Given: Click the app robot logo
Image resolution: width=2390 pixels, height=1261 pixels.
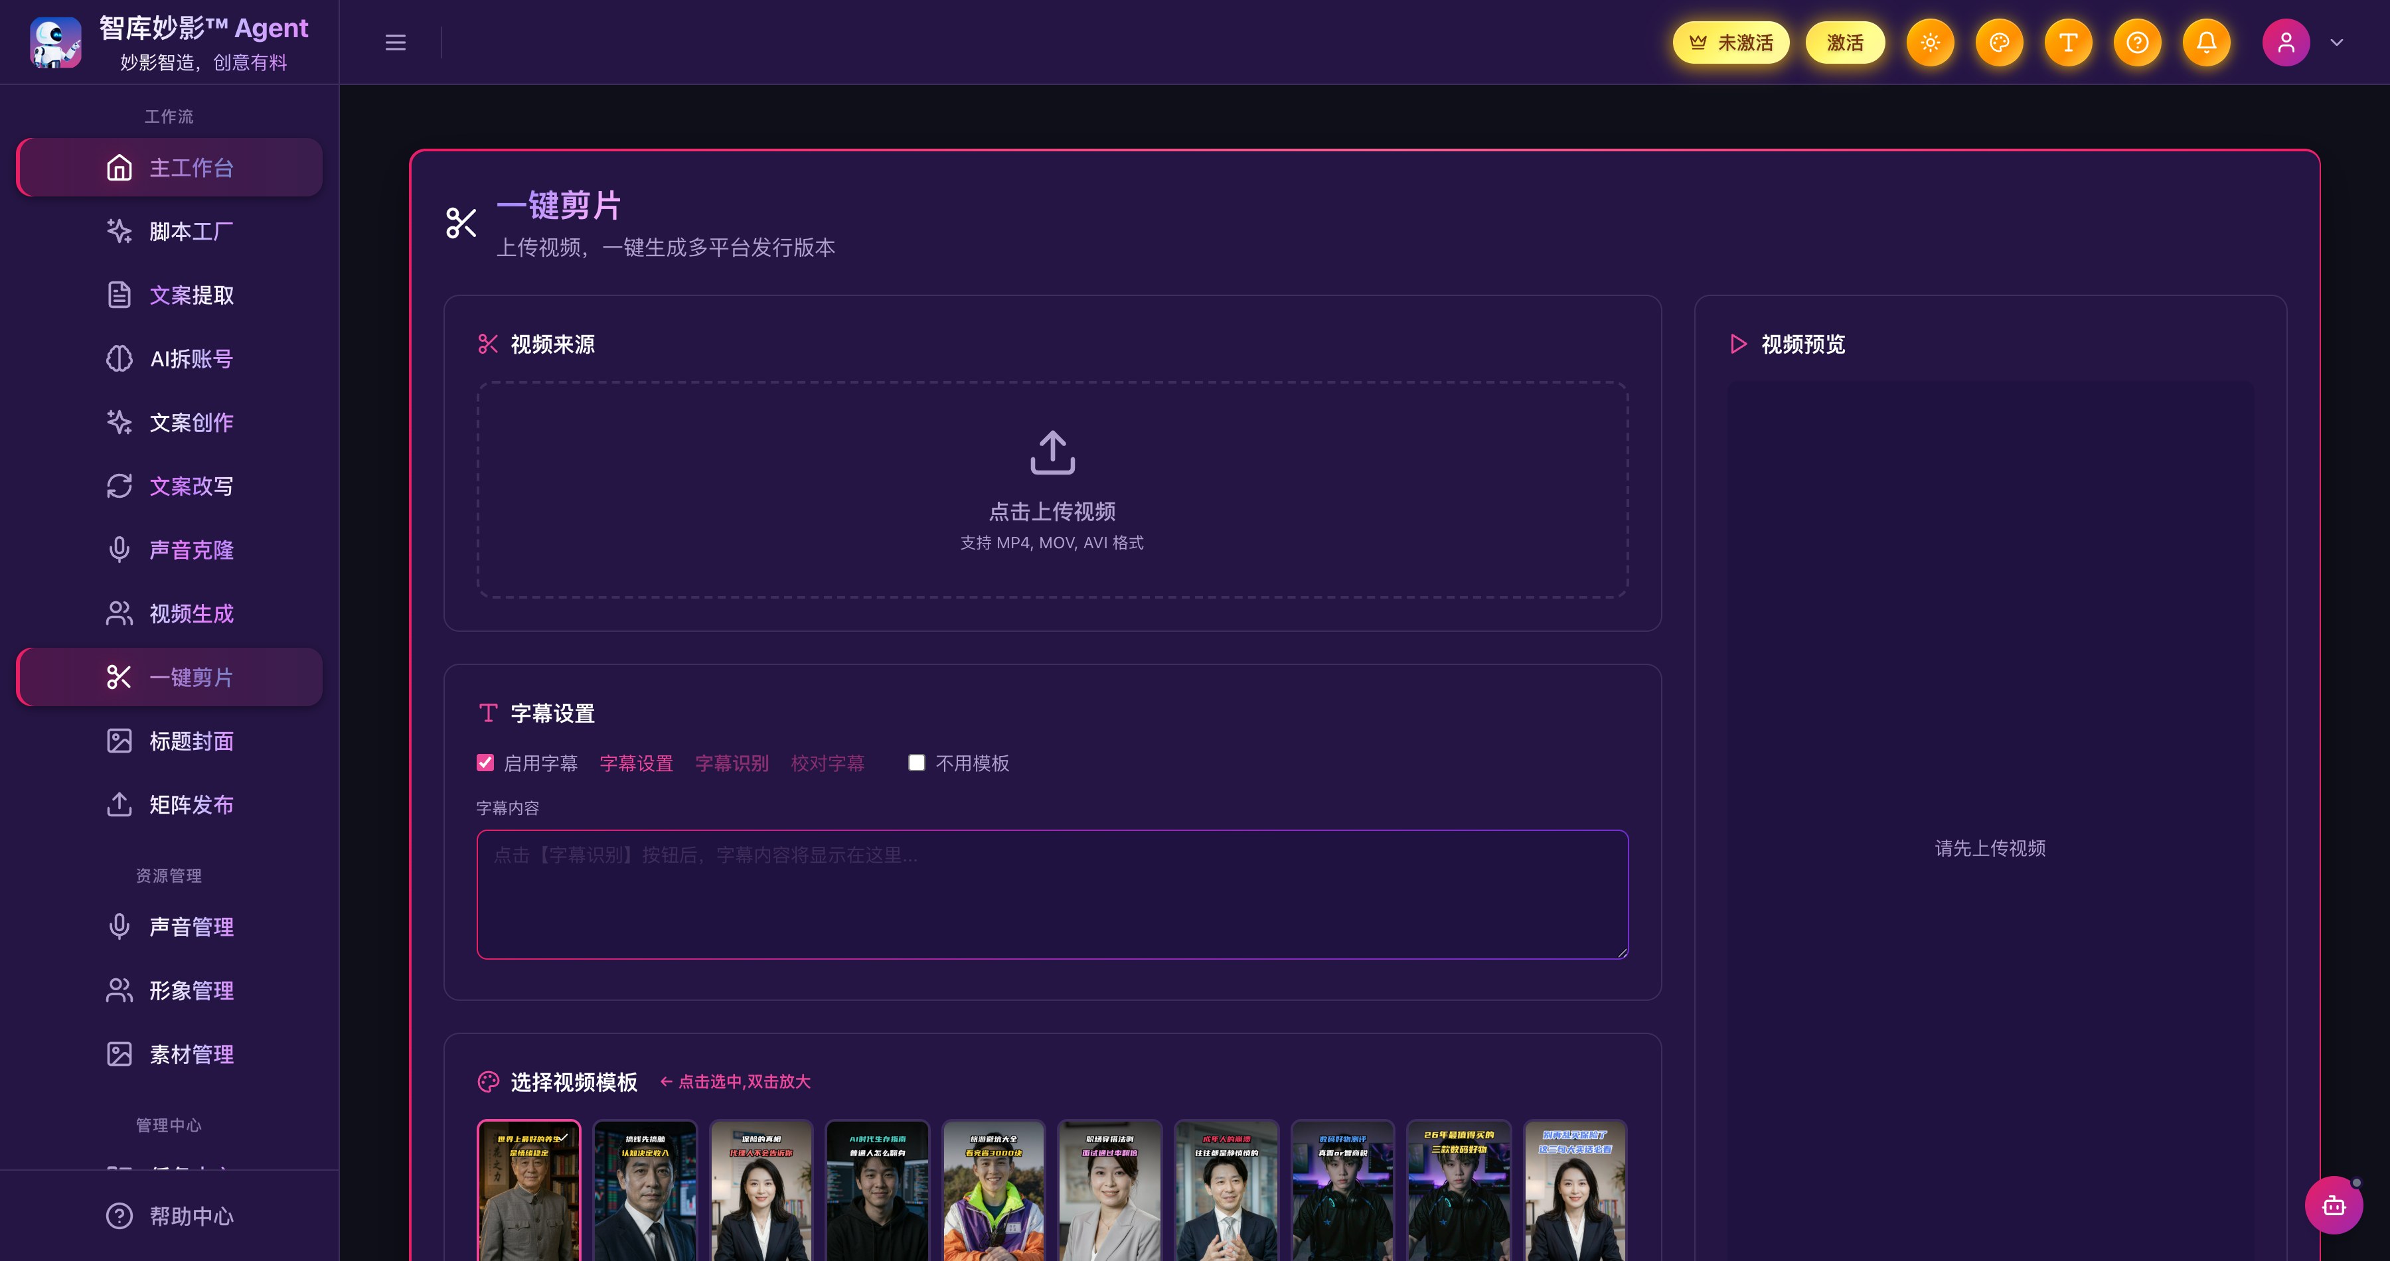Looking at the screenshot, I should click(x=54, y=42).
